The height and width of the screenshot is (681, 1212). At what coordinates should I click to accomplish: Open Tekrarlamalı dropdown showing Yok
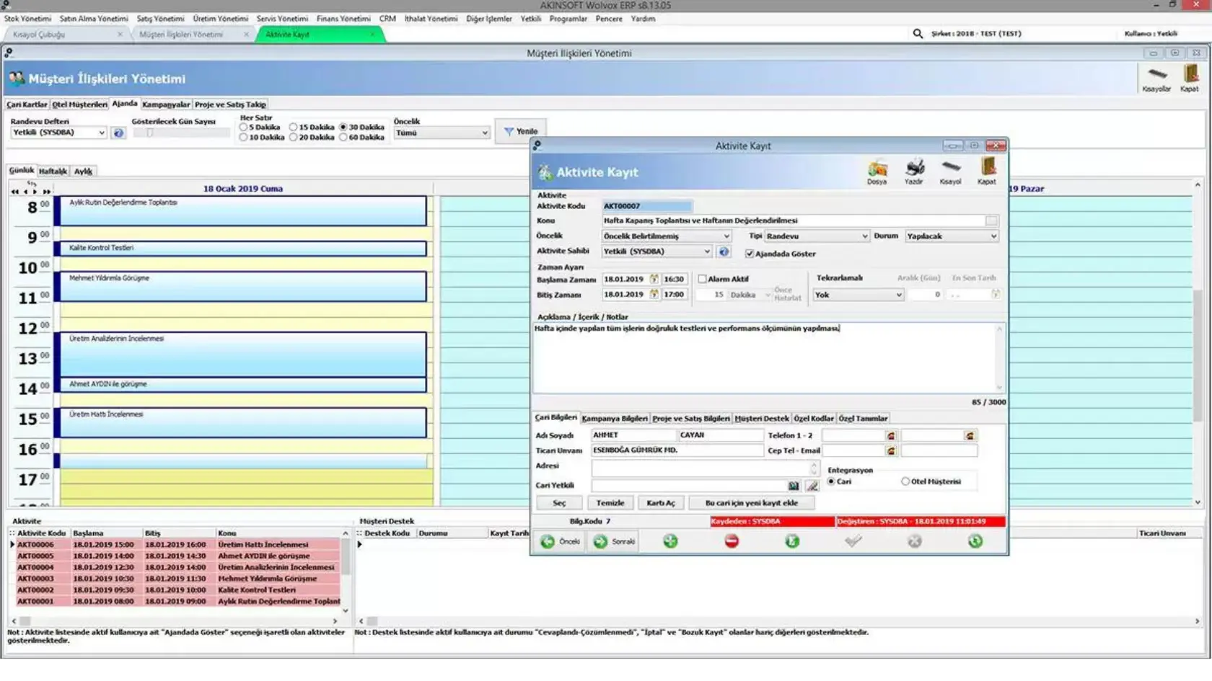tap(858, 295)
